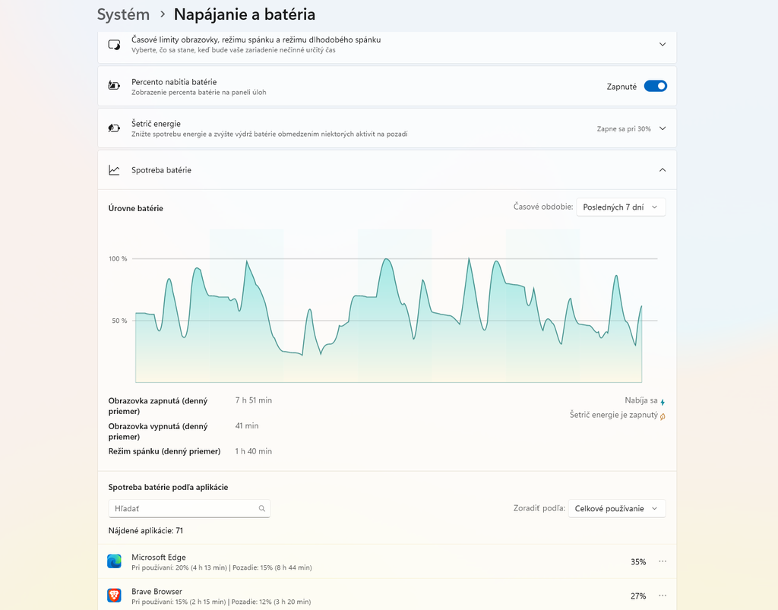Click the Microsoft Edge app icon
The height and width of the screenshot is (610, 778).
[114, 561]
